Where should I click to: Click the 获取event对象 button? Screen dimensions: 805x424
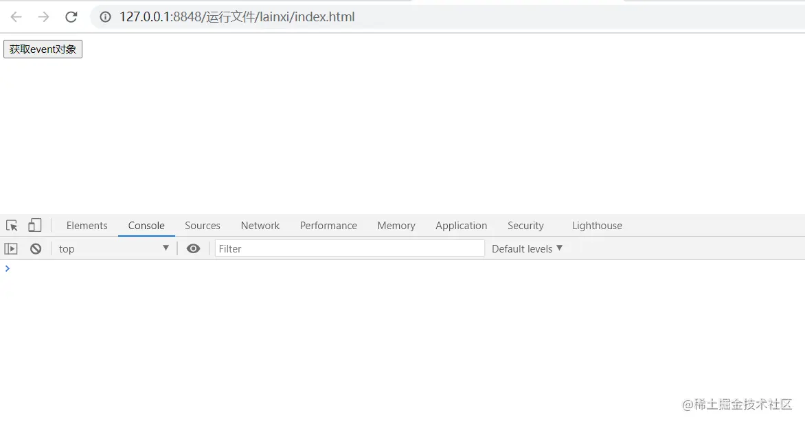click(x=43, y=49)
